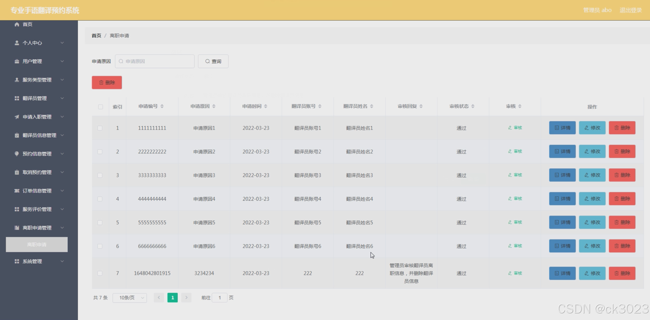Click next page arrow in pagination
Screen dimensions: 650x320
click(x=186, y=298)
